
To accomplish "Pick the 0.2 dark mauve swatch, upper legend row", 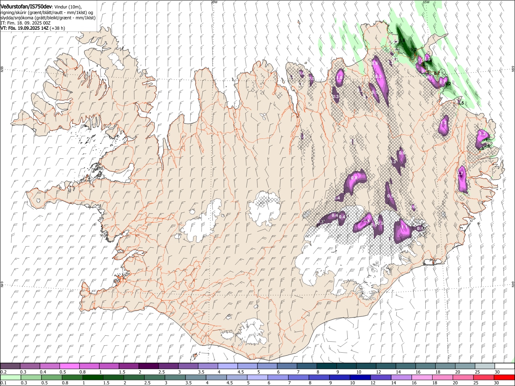I will (x=10, y=366).
